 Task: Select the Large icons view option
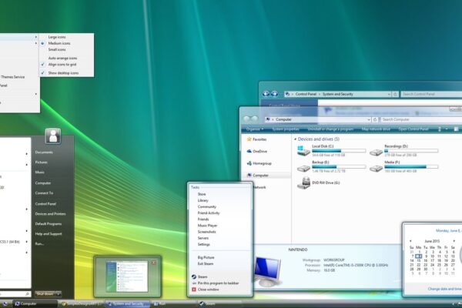(57, 36)
